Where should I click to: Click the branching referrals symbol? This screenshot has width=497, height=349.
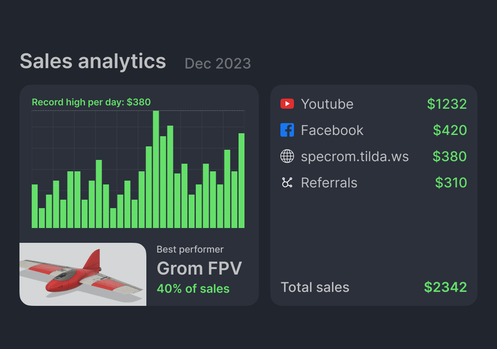(287, 182)
